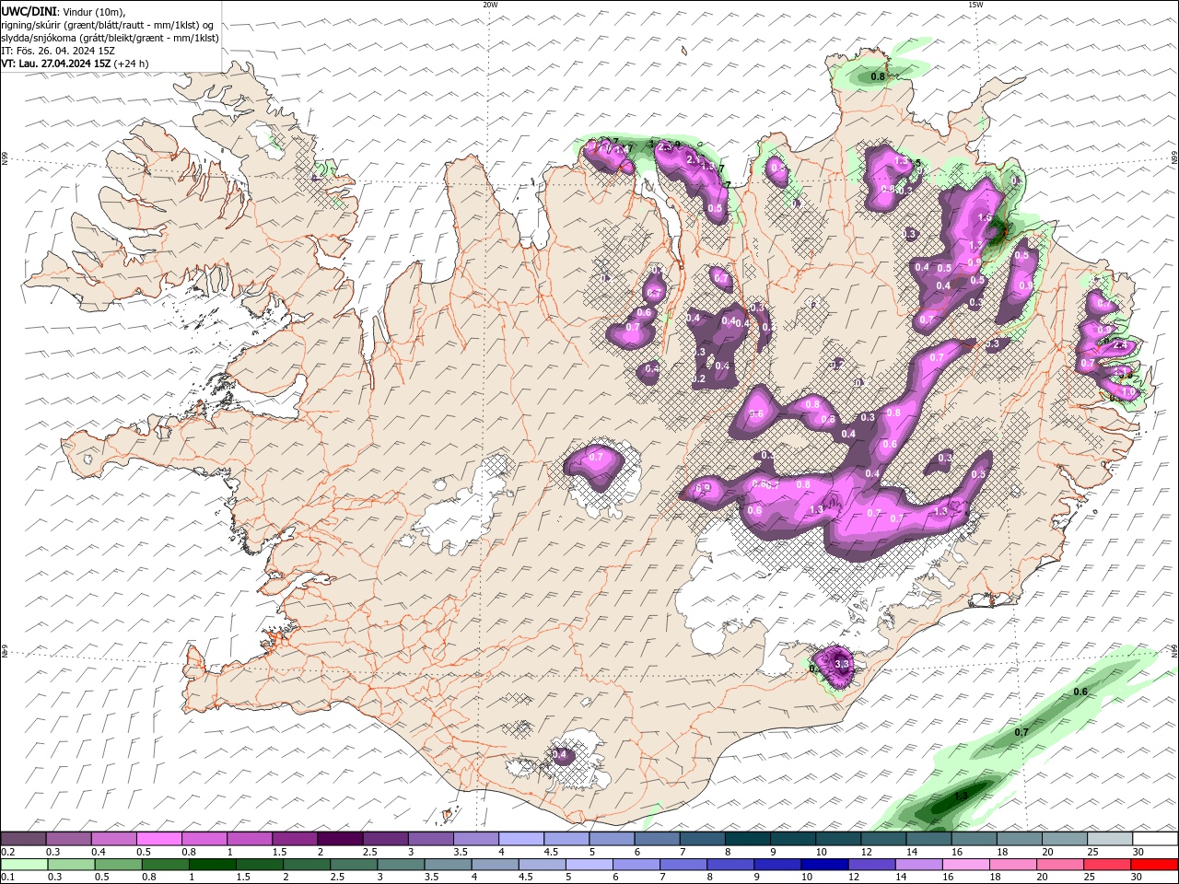Click the 'rigning/skúrir (grænt/blátt/rautt' legend description line

(108, 25)
